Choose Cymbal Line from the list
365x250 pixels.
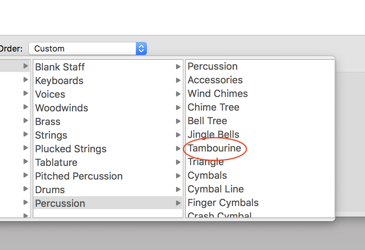point(216,189)
